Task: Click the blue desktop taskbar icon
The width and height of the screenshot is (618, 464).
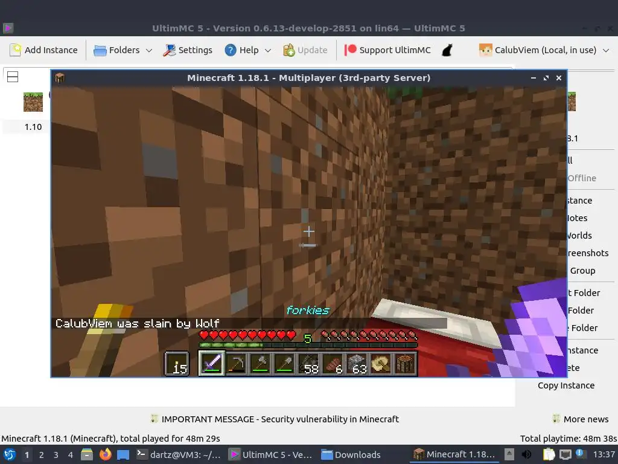Action: tap(123, 455)
